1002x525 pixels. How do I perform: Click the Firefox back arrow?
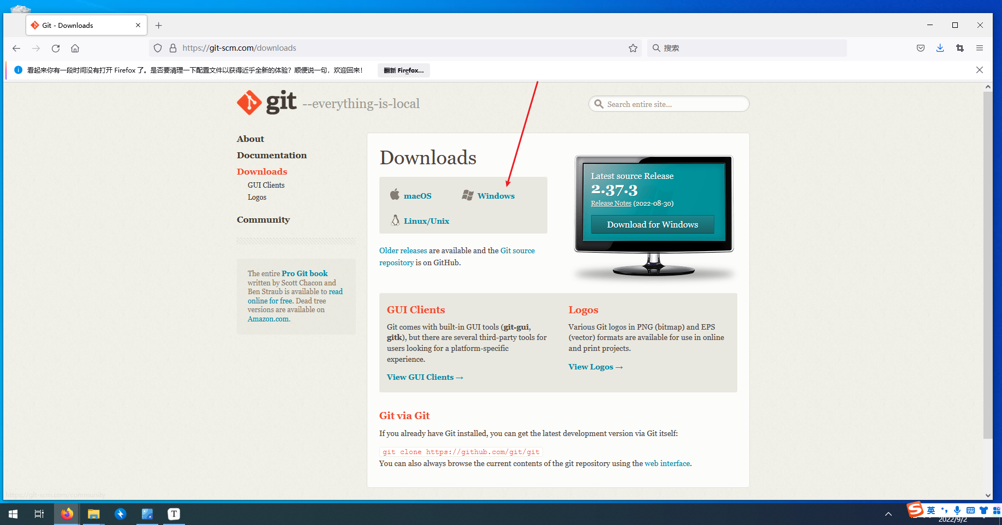pos(16,48)
